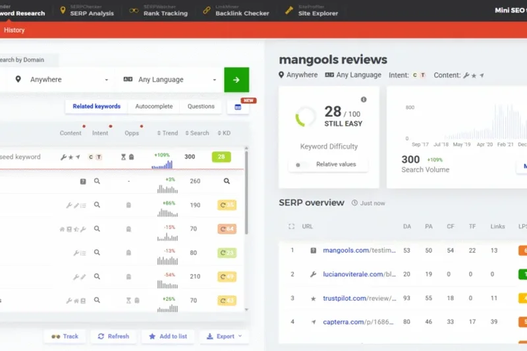Open the Export dropdown
This screenshot has width=527, height=351.
tap(224, 337)
